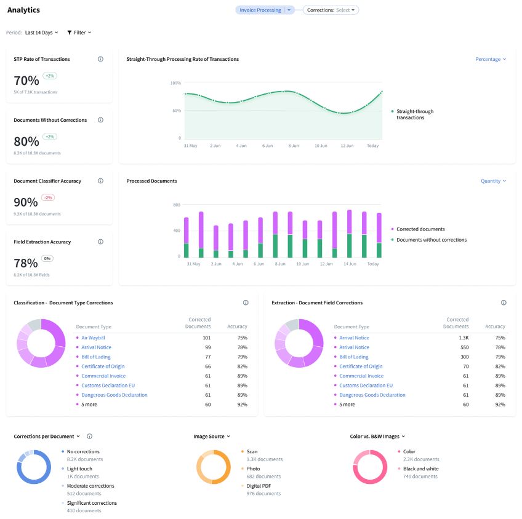The image size is (522, 519).
Task: Click 5 more in Classification table
Action: pos(89,405)
